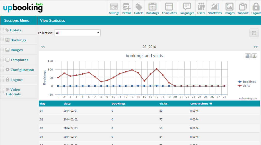Print the bookings and visits chart
The height and width of the screenshot is (145, 261).
point(248,56)
